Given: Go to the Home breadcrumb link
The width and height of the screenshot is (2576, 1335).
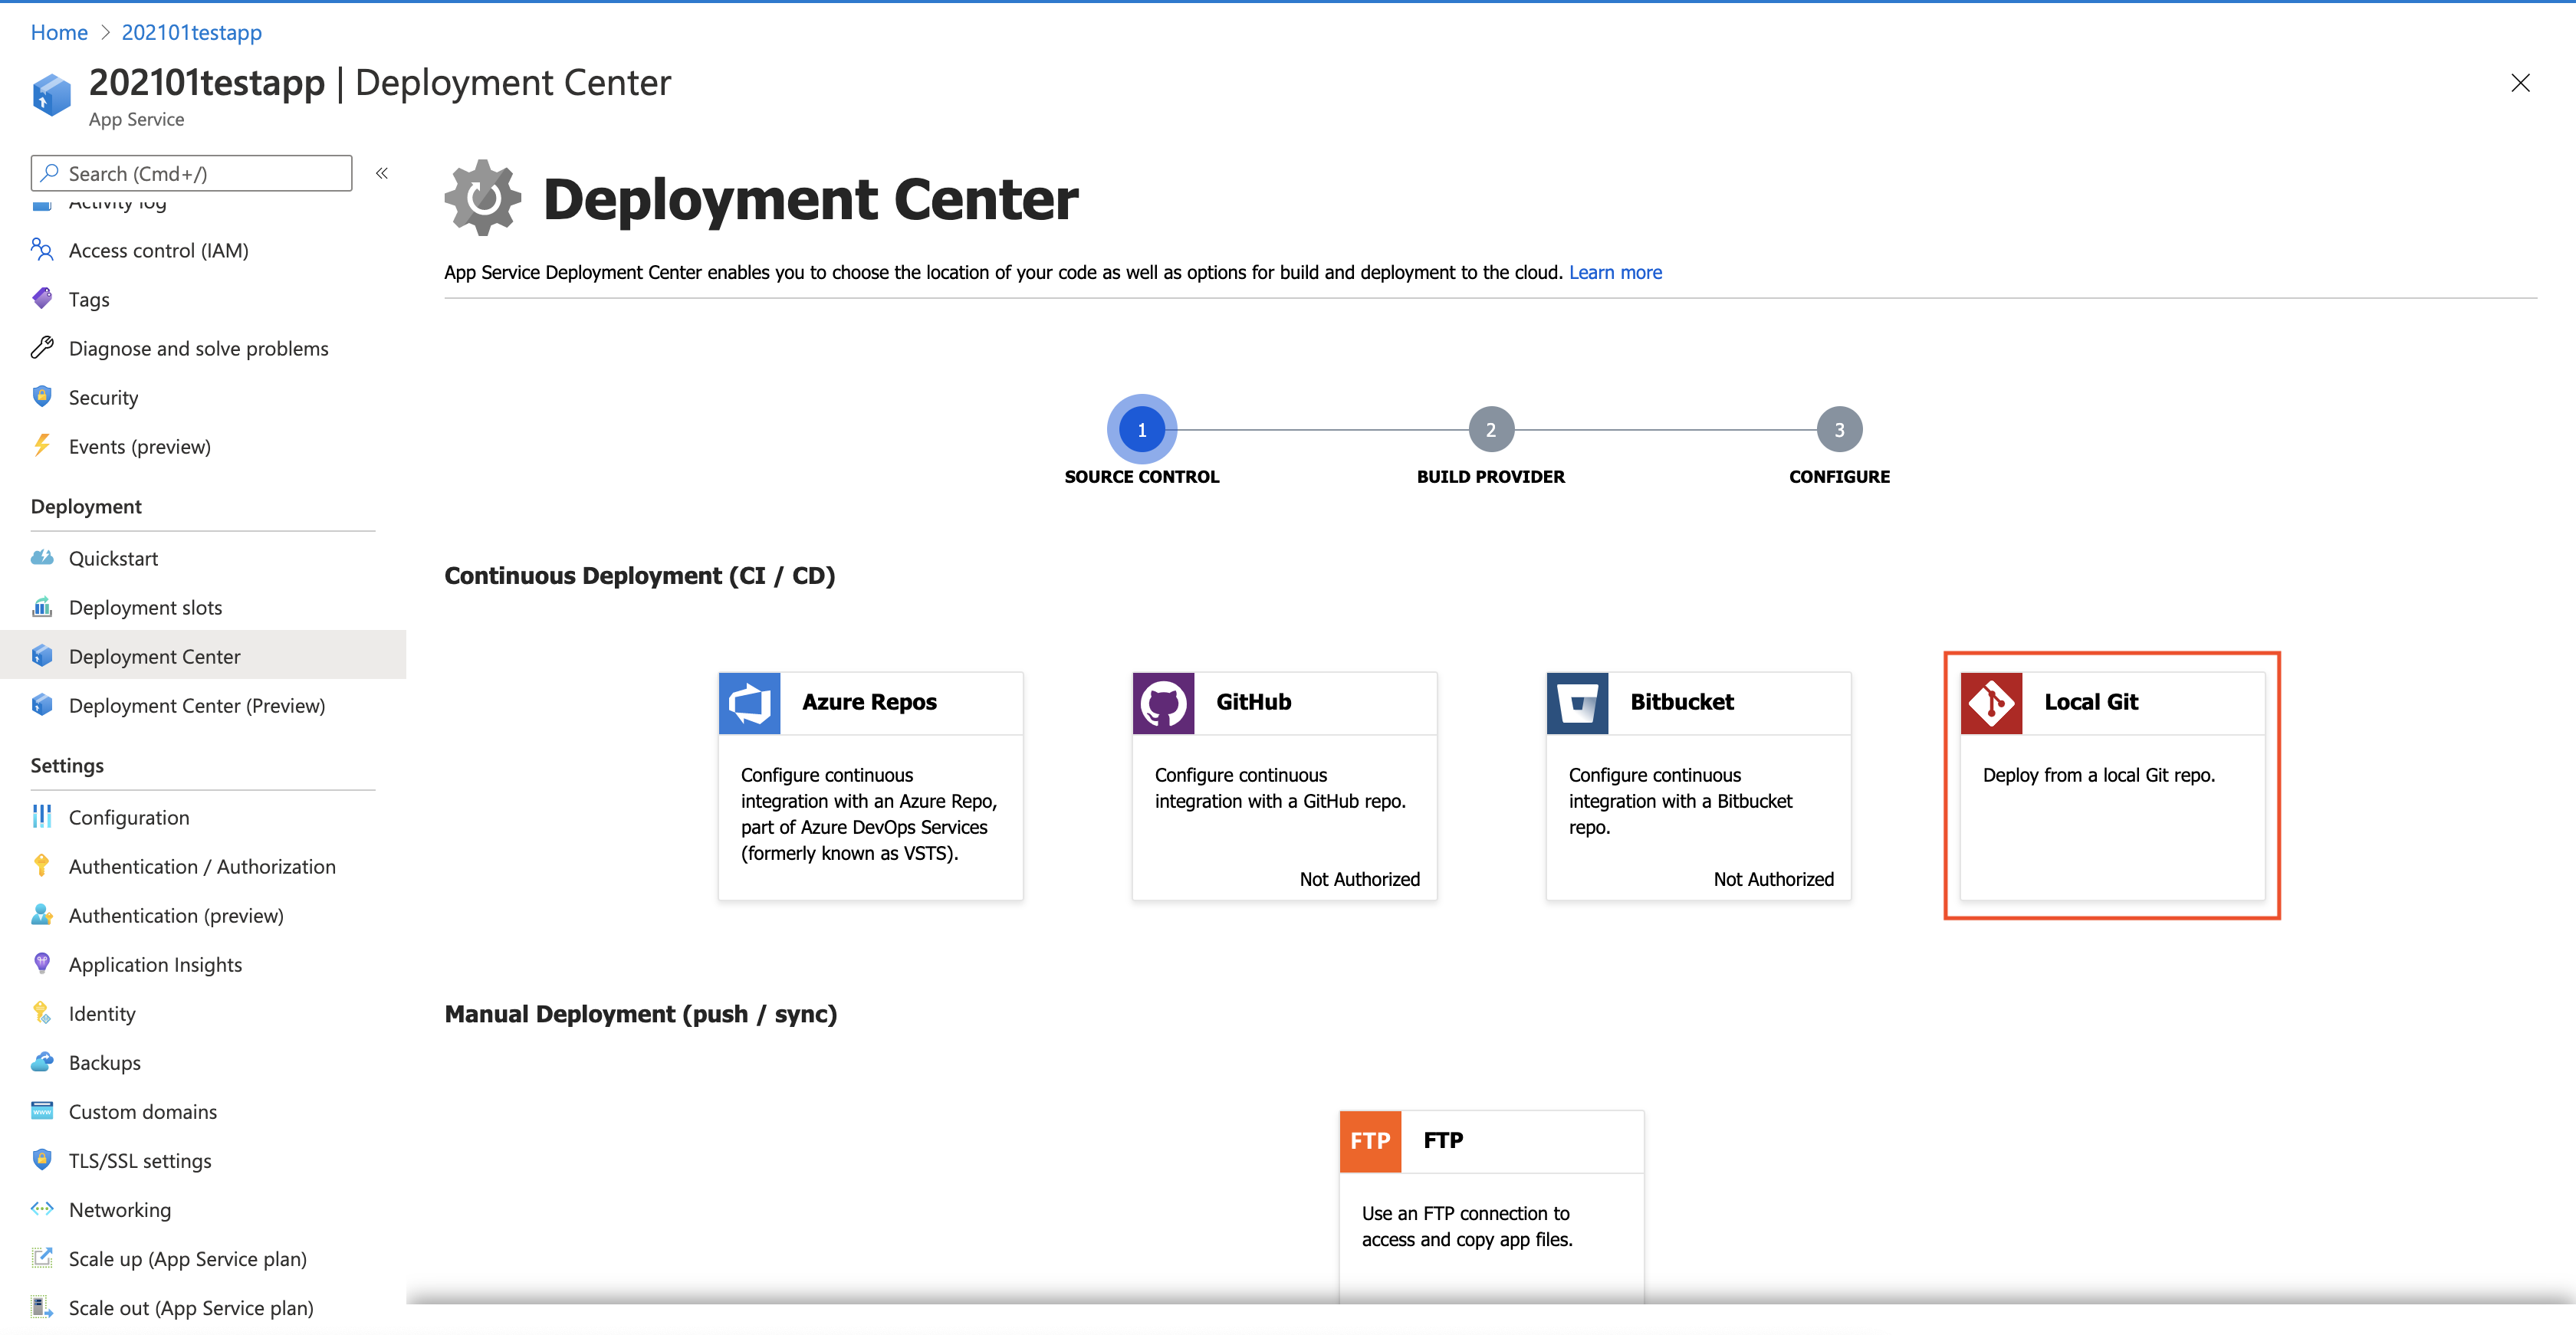Looking at the screenshot, I should pos(59,32).
